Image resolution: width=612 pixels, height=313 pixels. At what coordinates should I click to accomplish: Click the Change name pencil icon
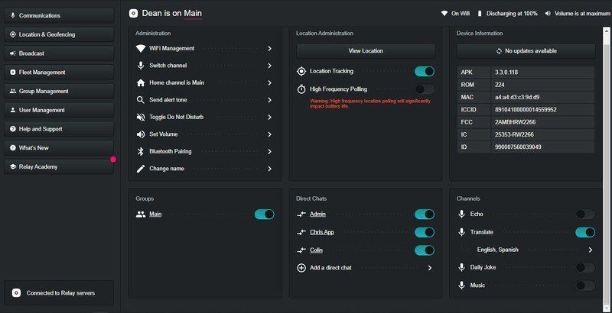click(141, 169)
